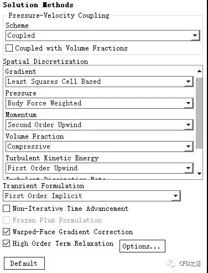Viewport: 208px width, 273px height.
Task: Disable High Order Term Relaxation checkbox
Action: coord(7,244)
